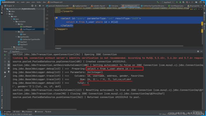Open the Terminal tool window
206x116 pixels.
click(39, 112)
